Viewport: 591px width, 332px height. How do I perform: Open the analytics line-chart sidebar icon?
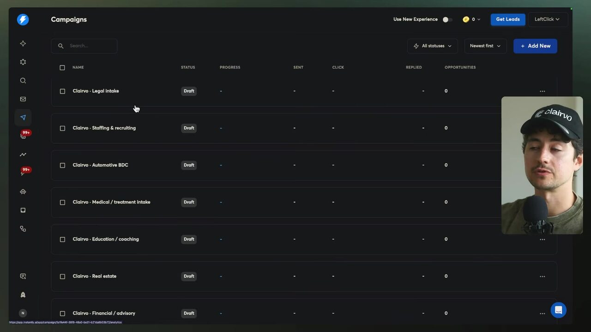[x=23, y=154]
